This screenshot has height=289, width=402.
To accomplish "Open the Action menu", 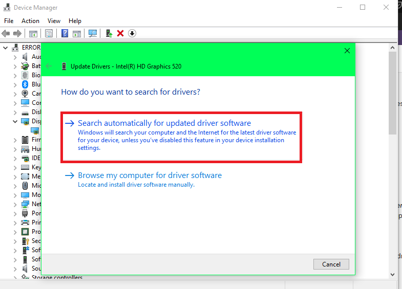I will click(30, 21).
